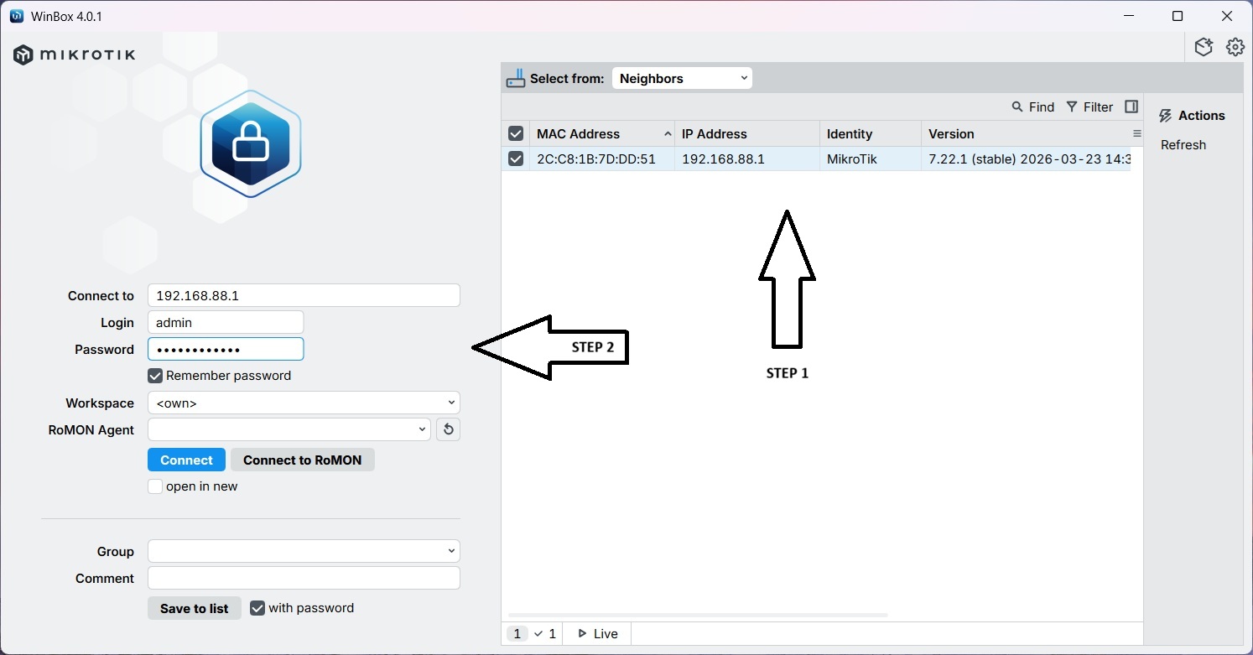The image size is (1253, 655).
Task: Click the Connect to address field
Action: point(304,295)
